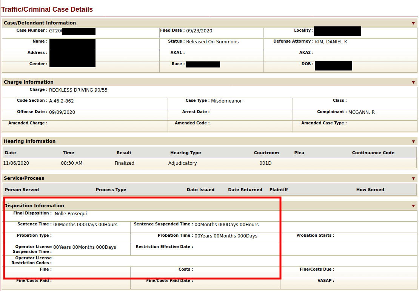419x291 pixels.
Task: Click the Probation Starts label
Action: 315,235
